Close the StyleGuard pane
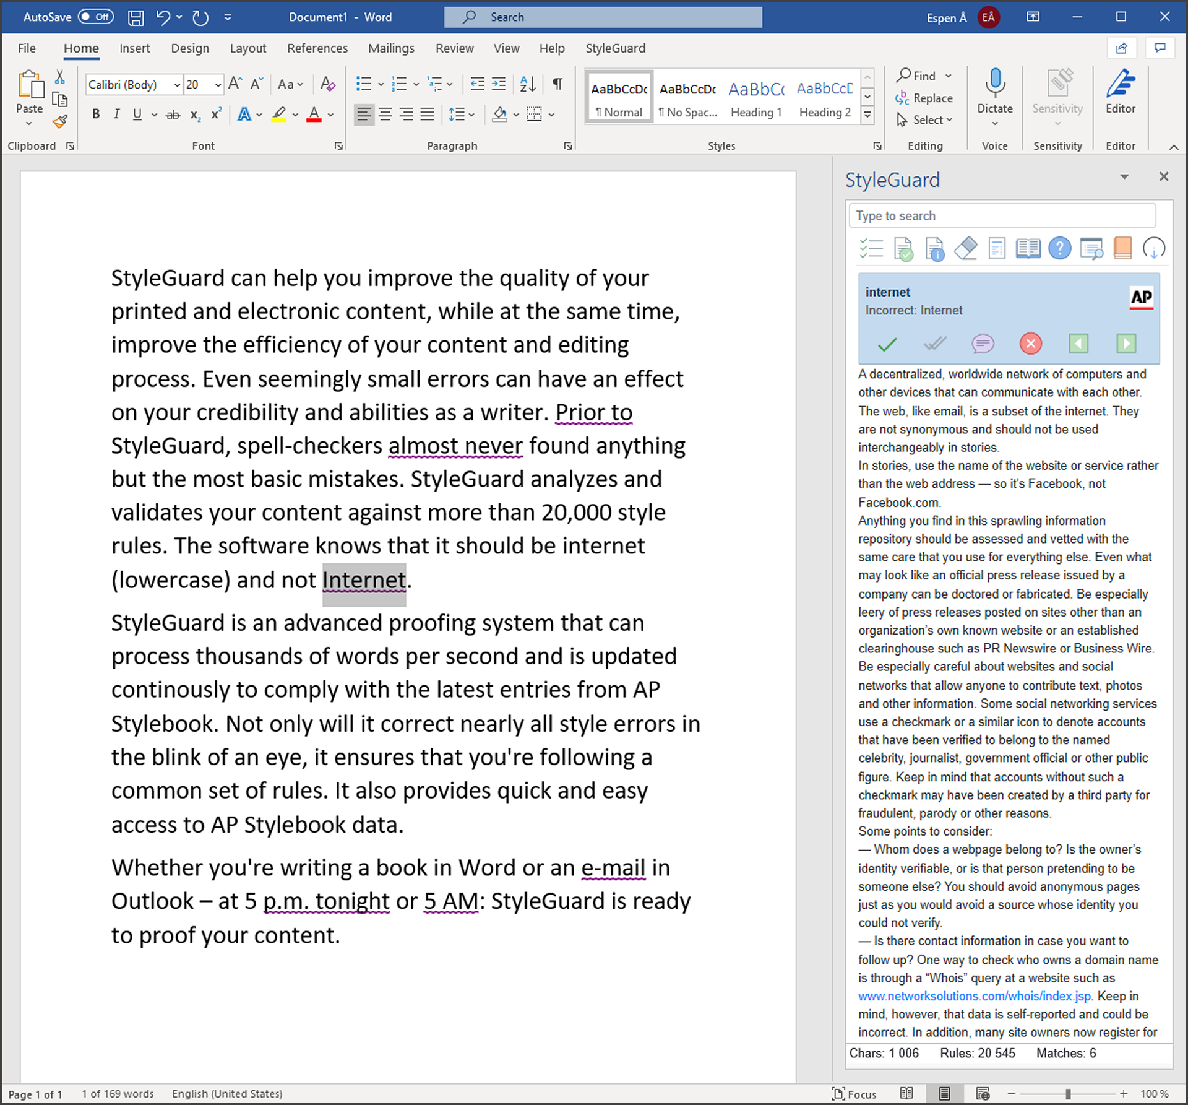The width and height of the screenshot is (1188, 1105). point(1163,177)
